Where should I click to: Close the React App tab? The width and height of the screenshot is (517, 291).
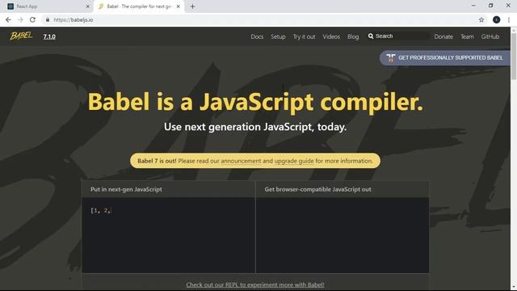click(x=88, y=6)
